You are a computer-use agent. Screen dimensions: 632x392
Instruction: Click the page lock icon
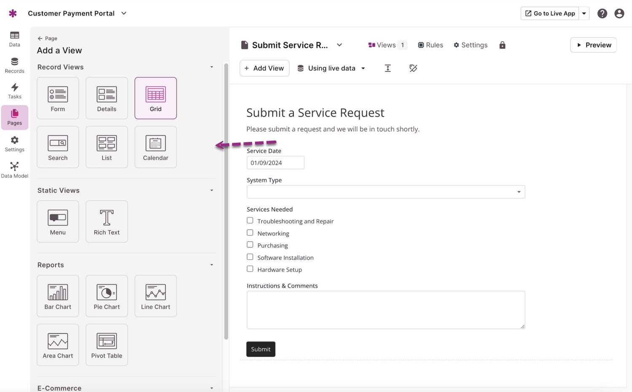click(x=502, y=45)
